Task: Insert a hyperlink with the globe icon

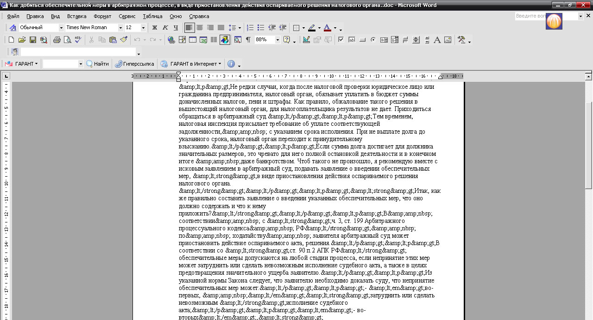Action: (x=171, y=40)
